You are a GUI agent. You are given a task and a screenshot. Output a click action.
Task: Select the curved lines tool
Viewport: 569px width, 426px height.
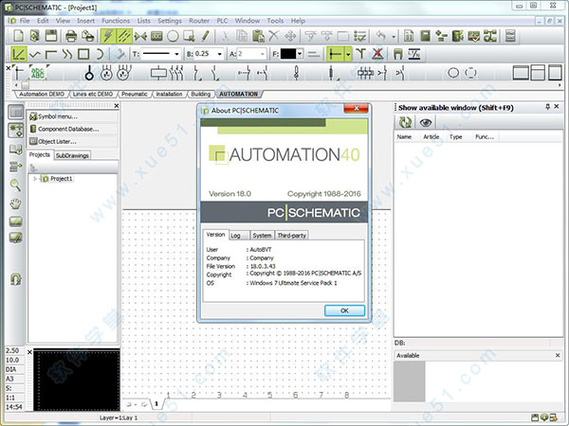(x=66, y=54)
